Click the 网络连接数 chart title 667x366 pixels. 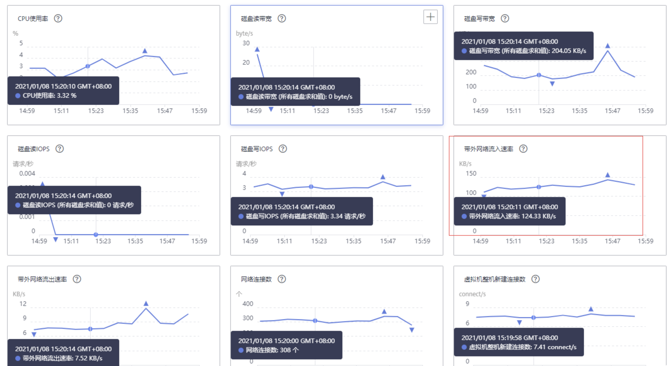coord(256,279)
